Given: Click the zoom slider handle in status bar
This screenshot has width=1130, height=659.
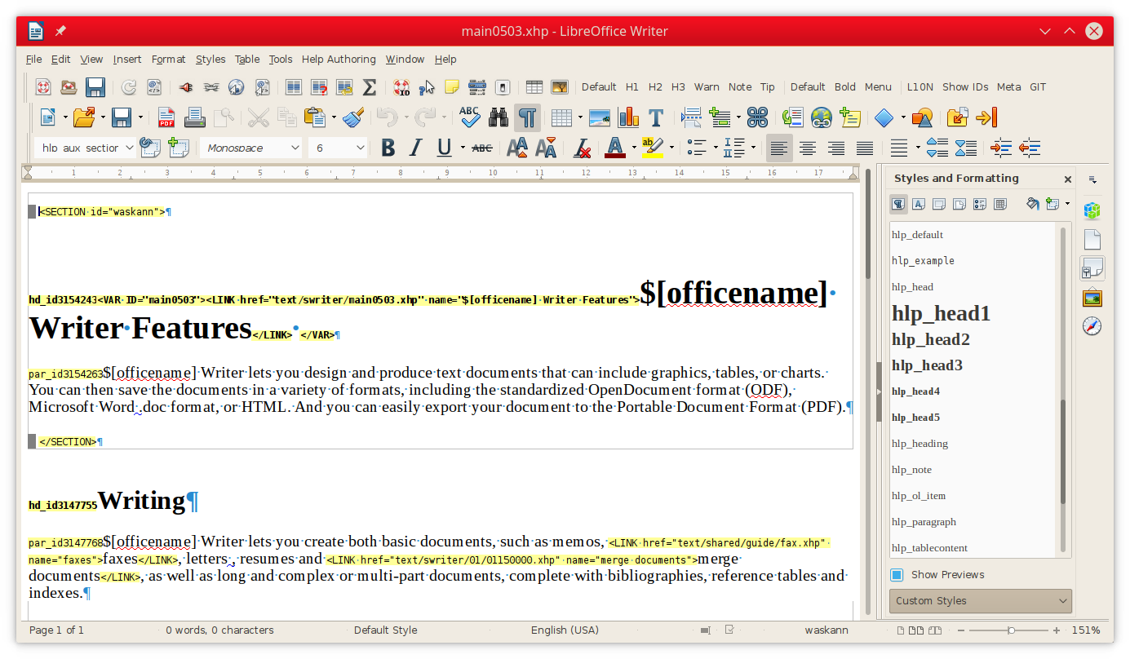Looking at the screenshot, I should 1012,630.
